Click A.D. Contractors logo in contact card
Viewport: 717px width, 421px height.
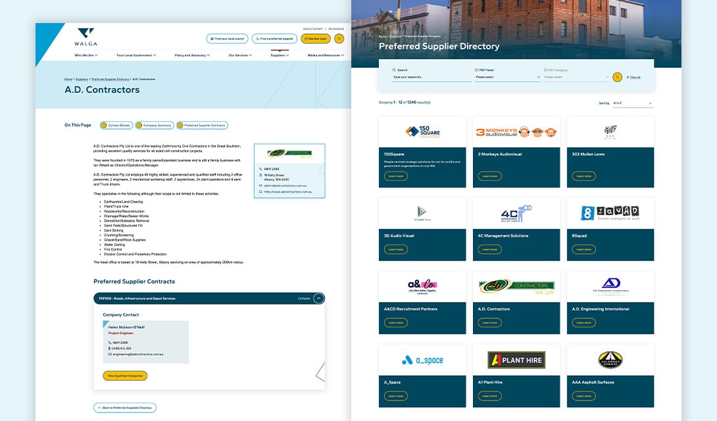coord(289,153)
